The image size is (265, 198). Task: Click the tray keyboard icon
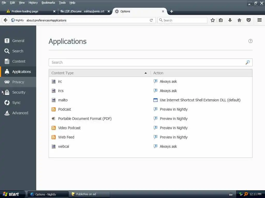pyautogui.click(x=231, y=194)
